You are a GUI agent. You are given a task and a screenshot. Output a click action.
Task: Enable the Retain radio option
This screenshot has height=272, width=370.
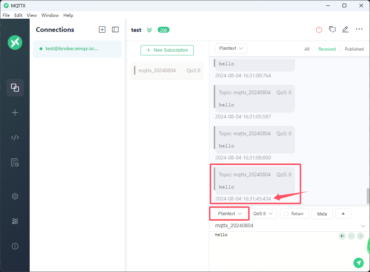294,214
